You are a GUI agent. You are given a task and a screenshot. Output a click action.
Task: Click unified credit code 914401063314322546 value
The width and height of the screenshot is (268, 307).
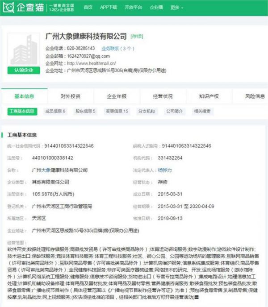point(69,146)
